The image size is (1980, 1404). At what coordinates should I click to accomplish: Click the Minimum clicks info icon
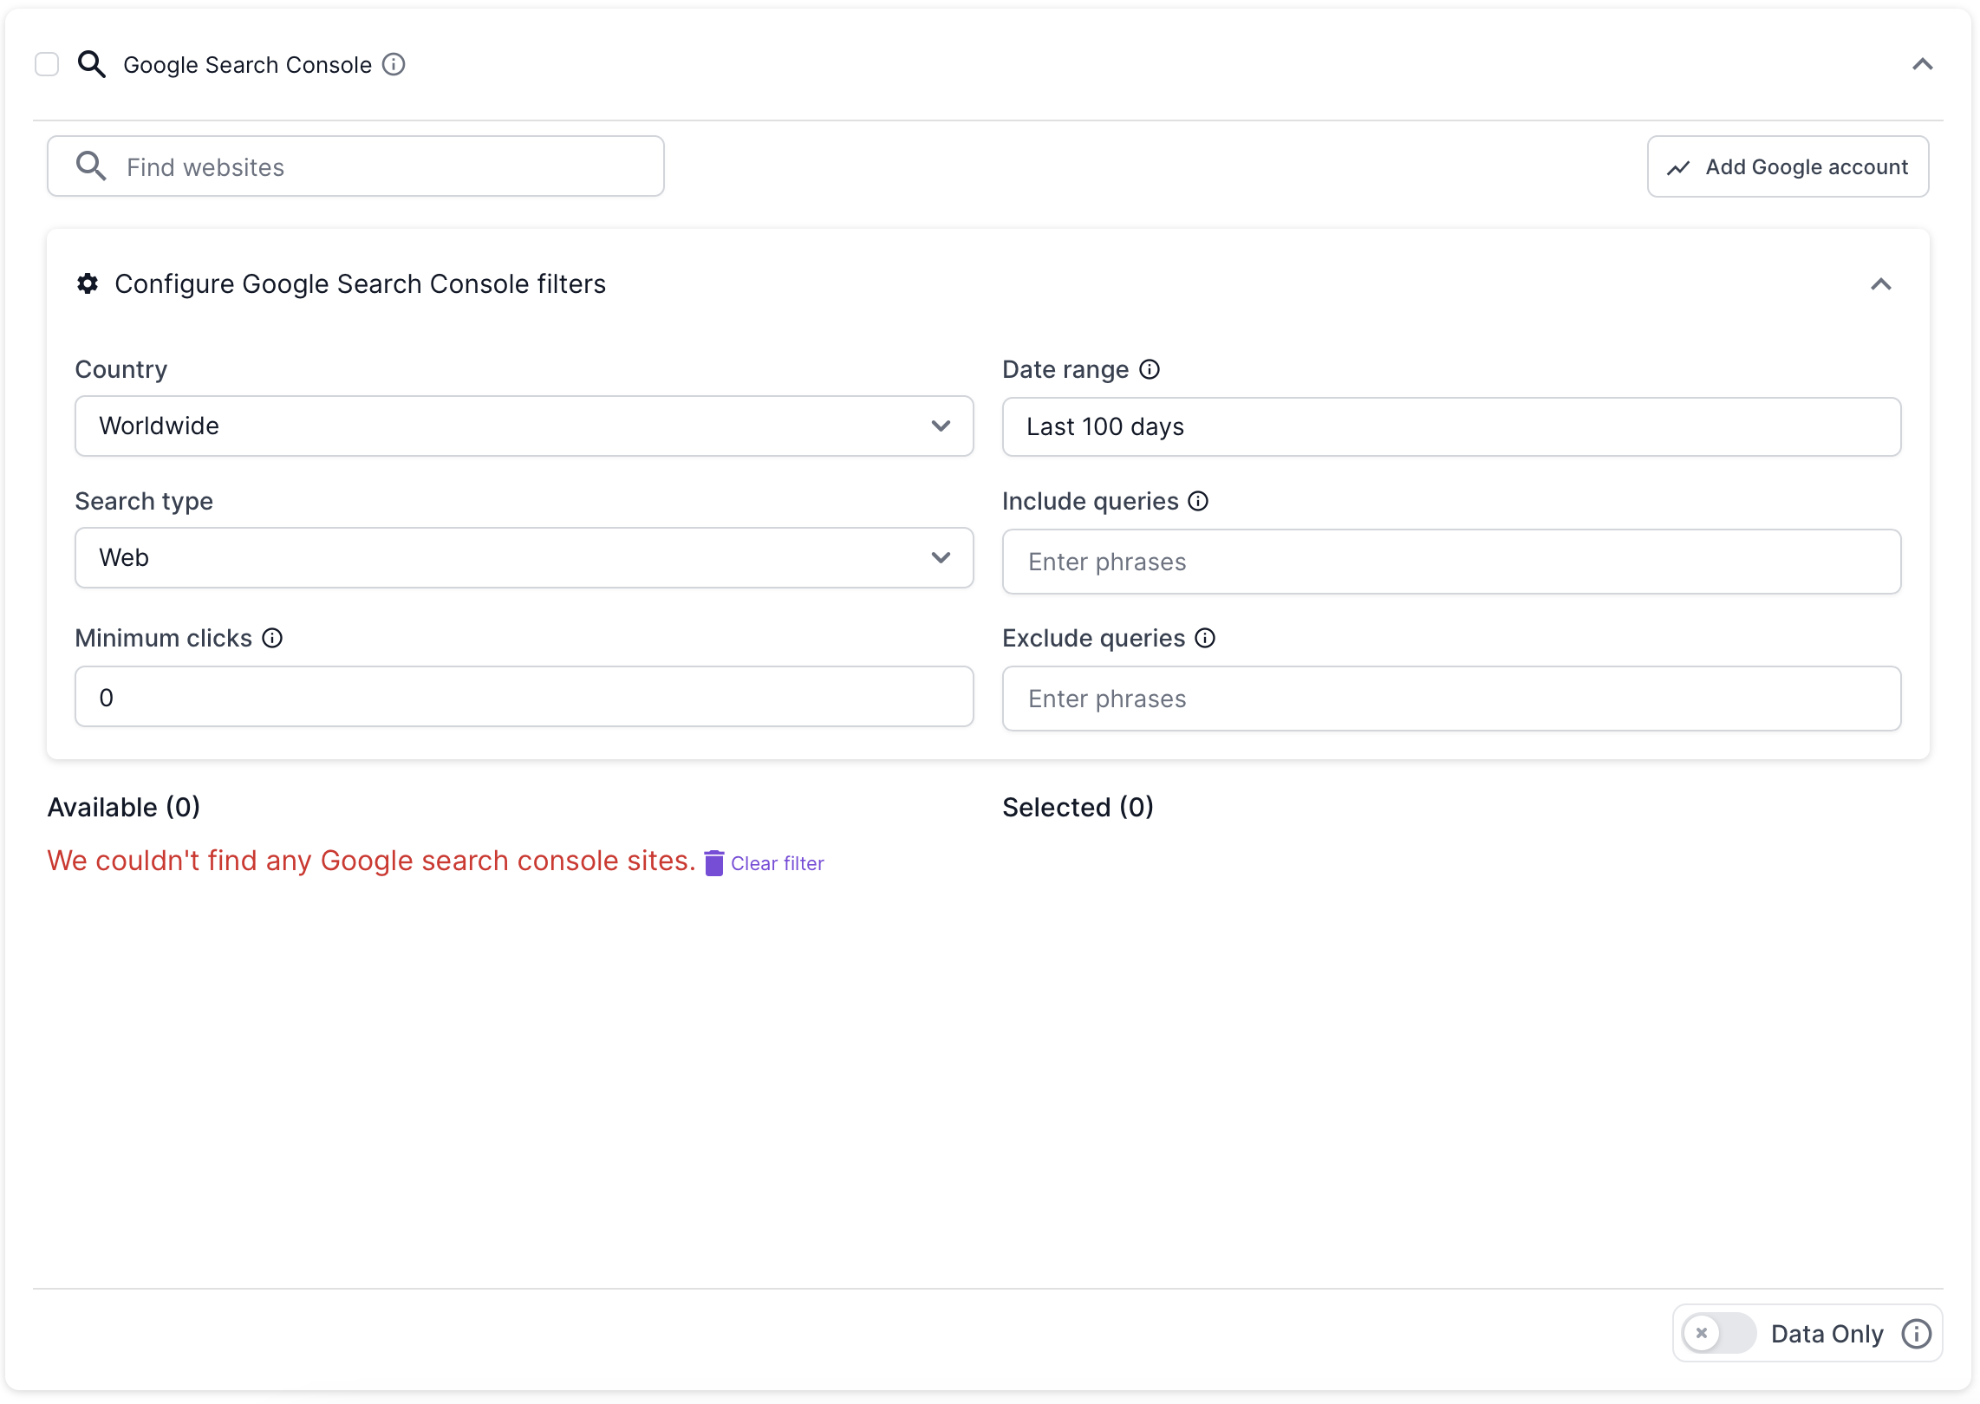pyautogui.click(x=272, y=639)
